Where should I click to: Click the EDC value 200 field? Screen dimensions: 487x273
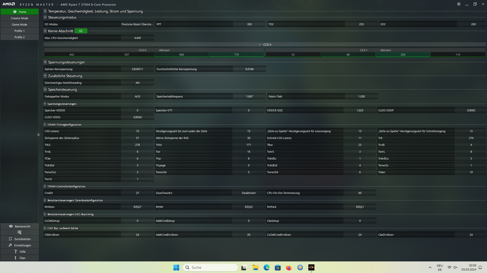click(x=473, y=24)
